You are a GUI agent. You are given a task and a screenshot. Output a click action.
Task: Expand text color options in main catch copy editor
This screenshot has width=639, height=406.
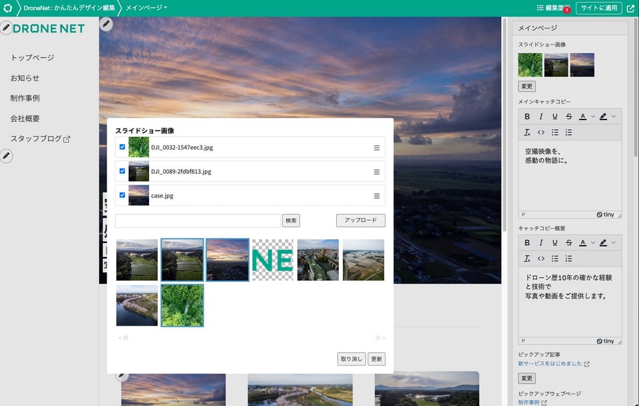pos(592,117)
